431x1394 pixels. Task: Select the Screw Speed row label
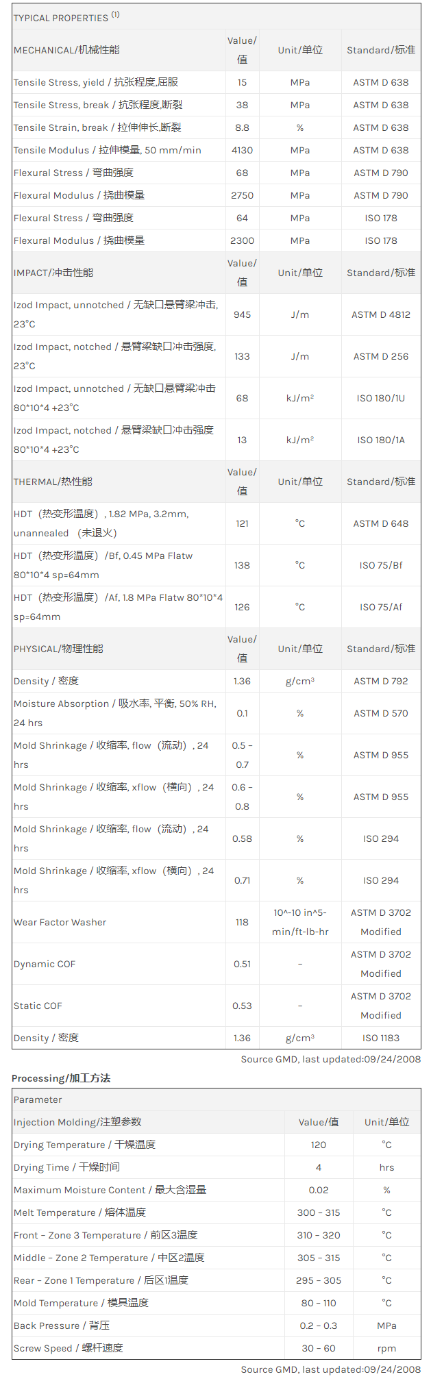pos(69,1348)
